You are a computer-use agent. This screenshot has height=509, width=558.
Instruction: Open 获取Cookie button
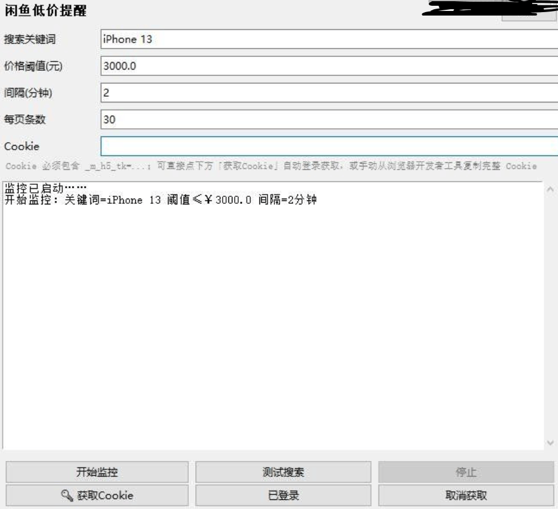97,495
